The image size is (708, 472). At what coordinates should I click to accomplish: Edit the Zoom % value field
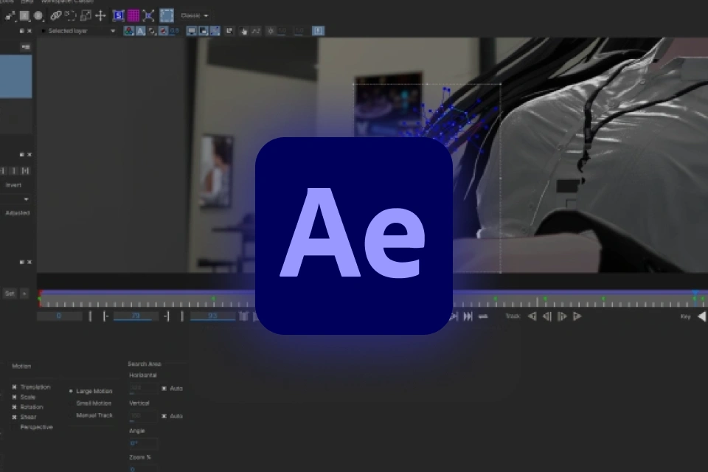pos(143,469)
